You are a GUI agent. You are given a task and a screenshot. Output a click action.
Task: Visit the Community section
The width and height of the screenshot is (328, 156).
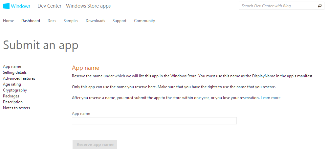[x=144, y=21]
